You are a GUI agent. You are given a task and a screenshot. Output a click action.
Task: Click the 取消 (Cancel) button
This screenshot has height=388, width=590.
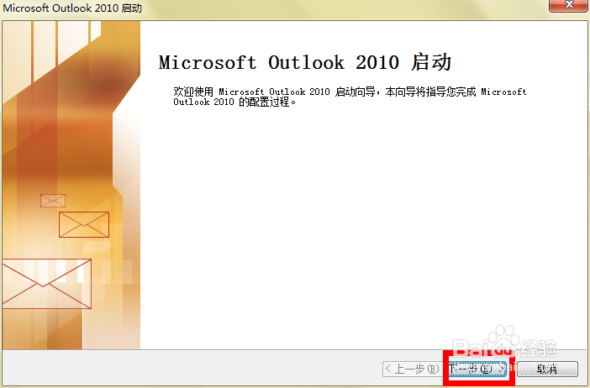[x=547, y=370]
